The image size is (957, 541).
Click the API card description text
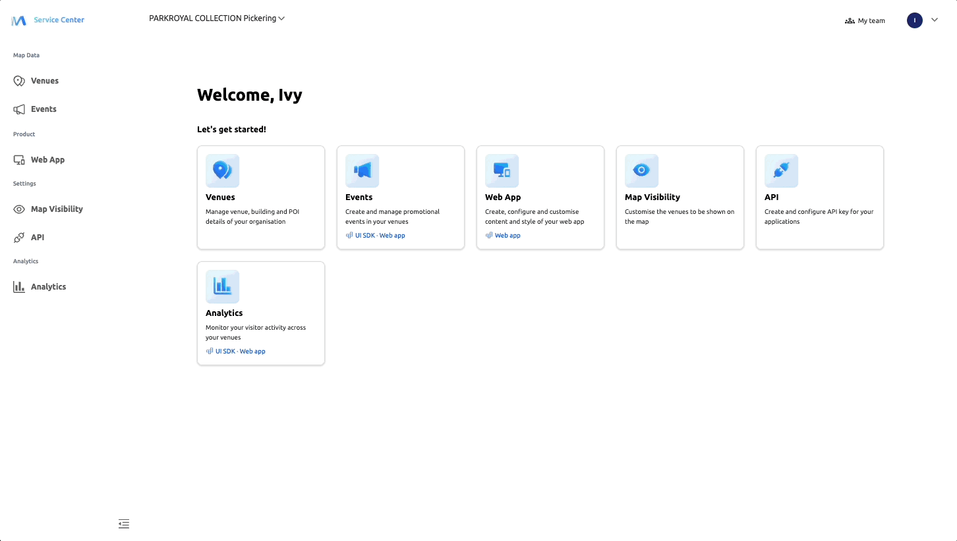pos(819,217)
